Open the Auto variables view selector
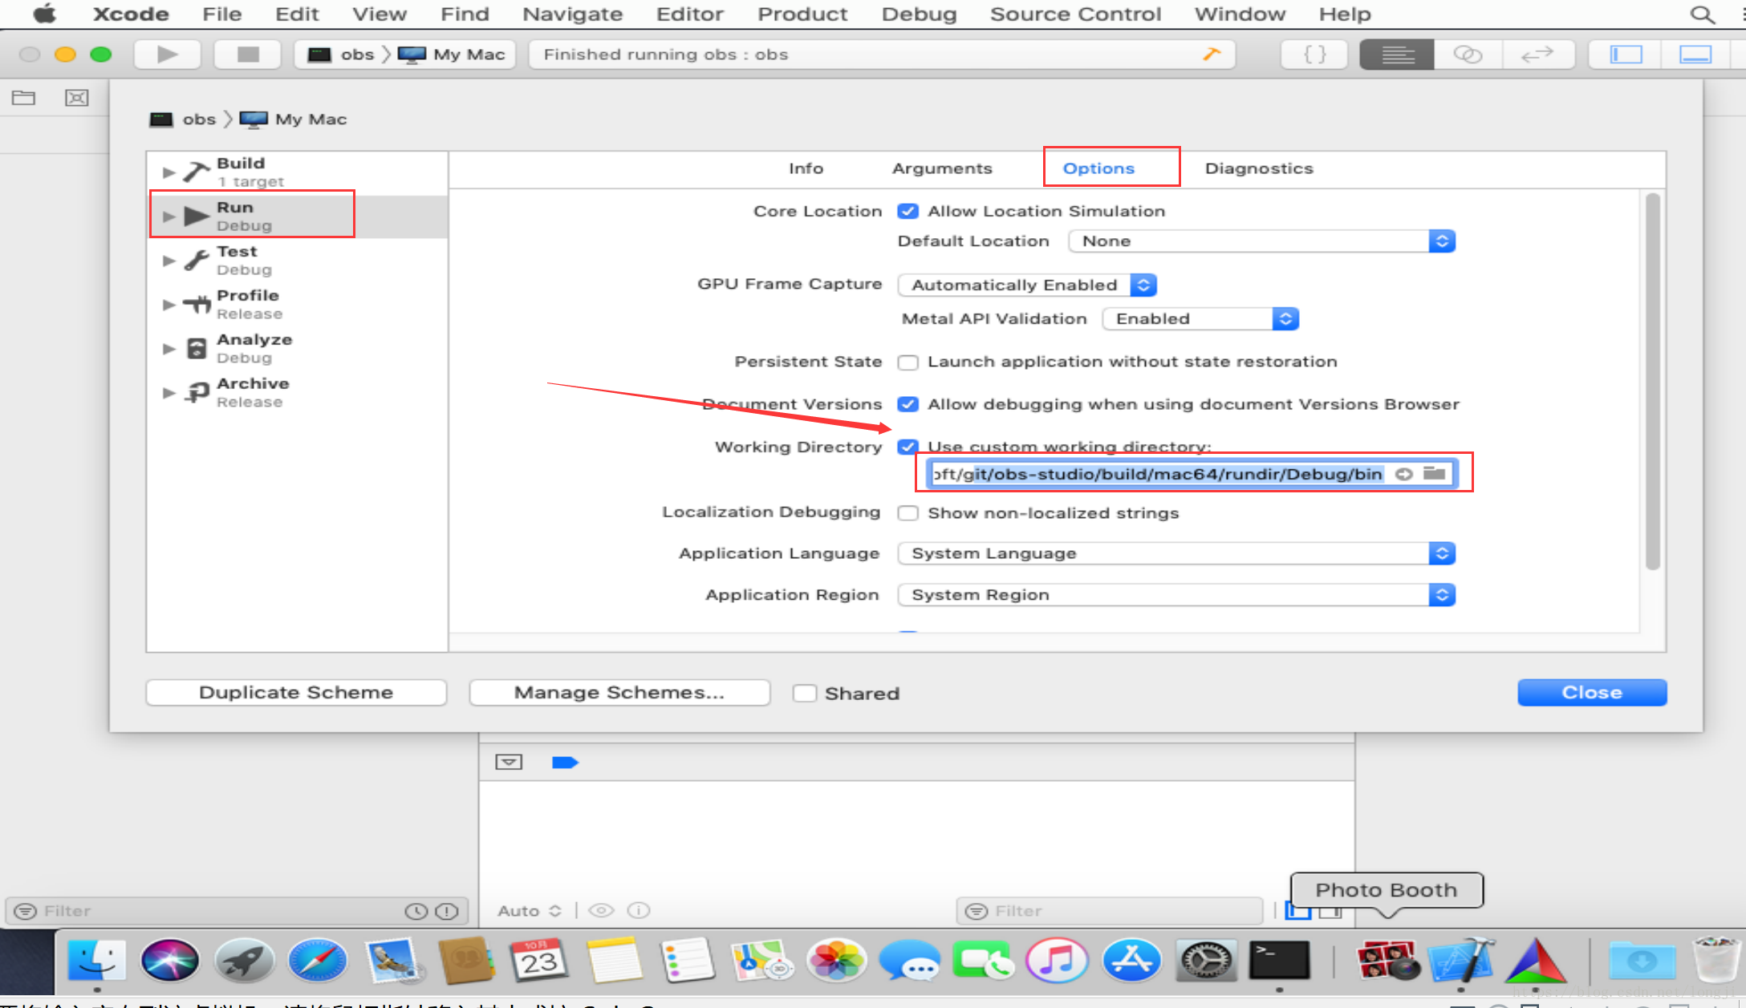The height and width of the screenshot is (1008, 1746). [x=530, y=911]
